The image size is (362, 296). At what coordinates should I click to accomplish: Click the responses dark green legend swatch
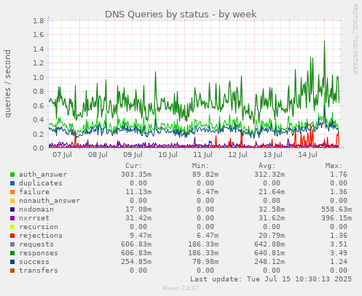[12, 253]
